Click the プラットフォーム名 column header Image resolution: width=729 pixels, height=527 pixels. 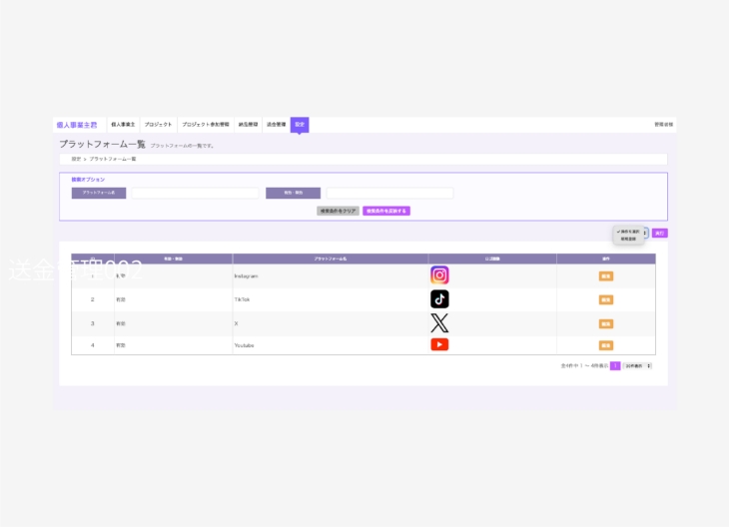coord(331,259)
